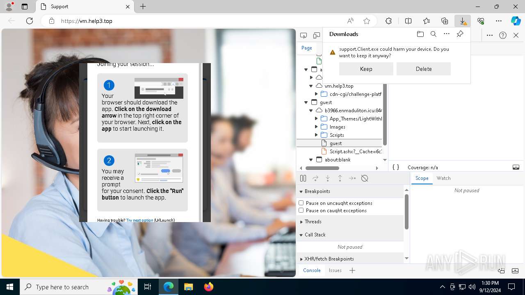Click the Try next option link
The width and height of the screenshot is (525, 295).
139,220
